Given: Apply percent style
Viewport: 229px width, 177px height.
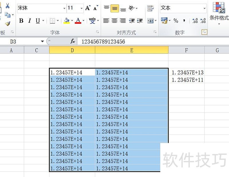Looking at the screenshot, I should 176,21.
